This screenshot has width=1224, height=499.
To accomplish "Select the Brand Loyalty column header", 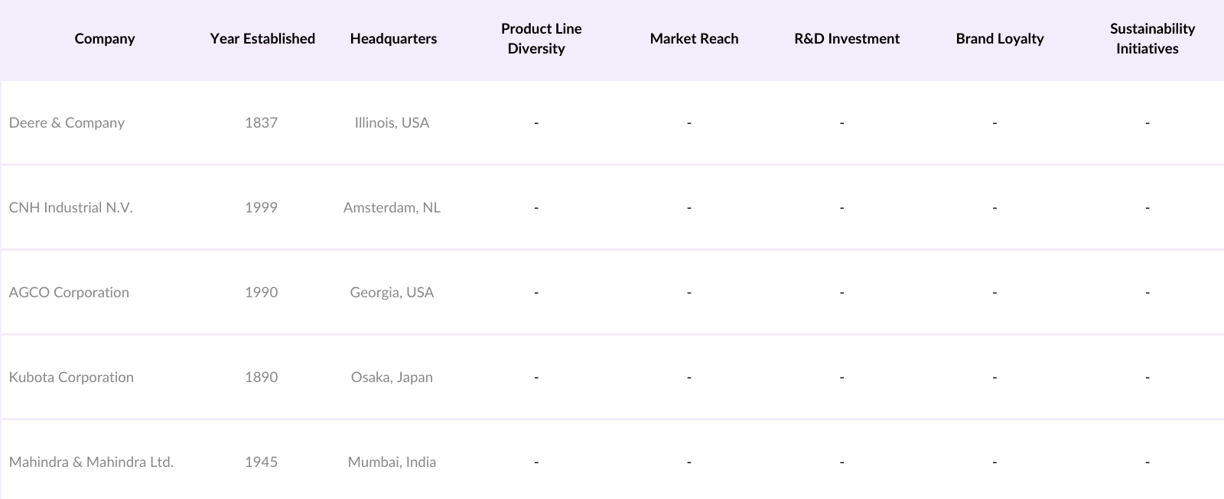I will coord(999,39).
